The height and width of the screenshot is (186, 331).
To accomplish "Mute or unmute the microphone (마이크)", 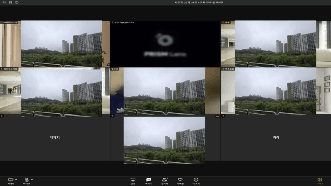I will pyautogui.click(x=27, y=180).
